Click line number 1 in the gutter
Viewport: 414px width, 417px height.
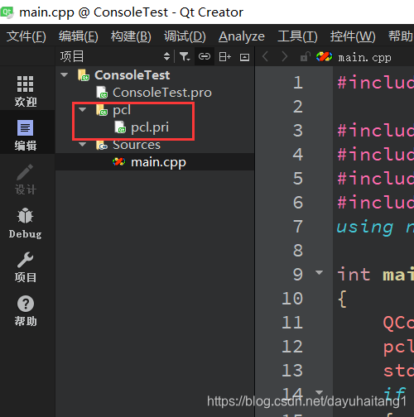point(298,83)
